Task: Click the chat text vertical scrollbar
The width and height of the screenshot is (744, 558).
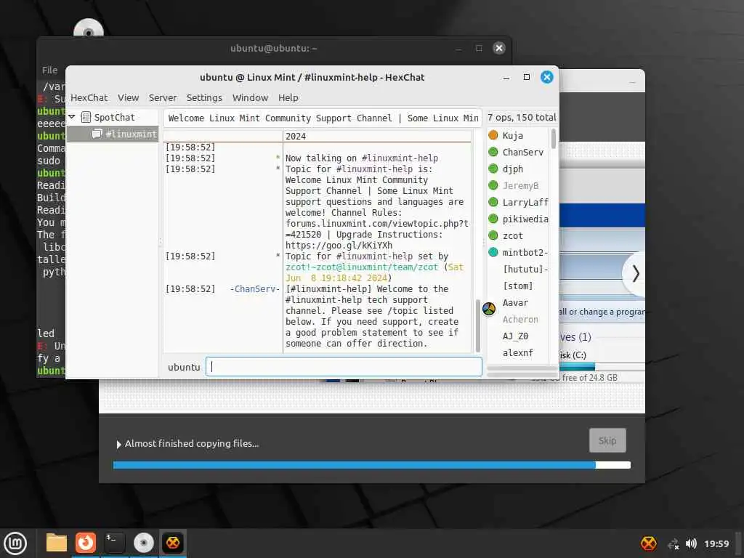Action: click(x=477, y=325)
